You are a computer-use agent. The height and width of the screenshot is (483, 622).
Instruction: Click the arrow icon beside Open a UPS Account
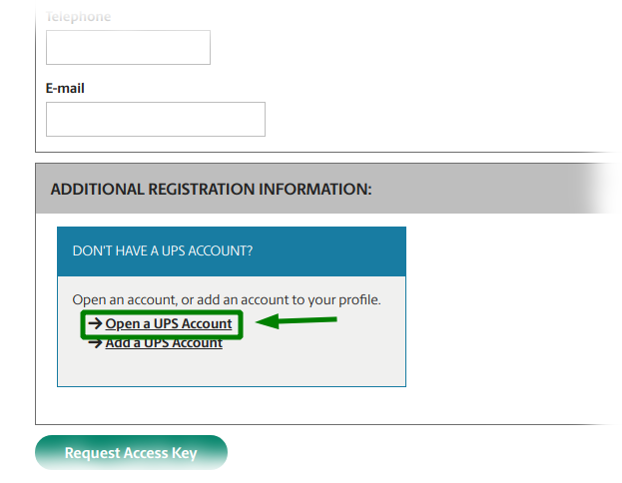click(x=95, y=323)
